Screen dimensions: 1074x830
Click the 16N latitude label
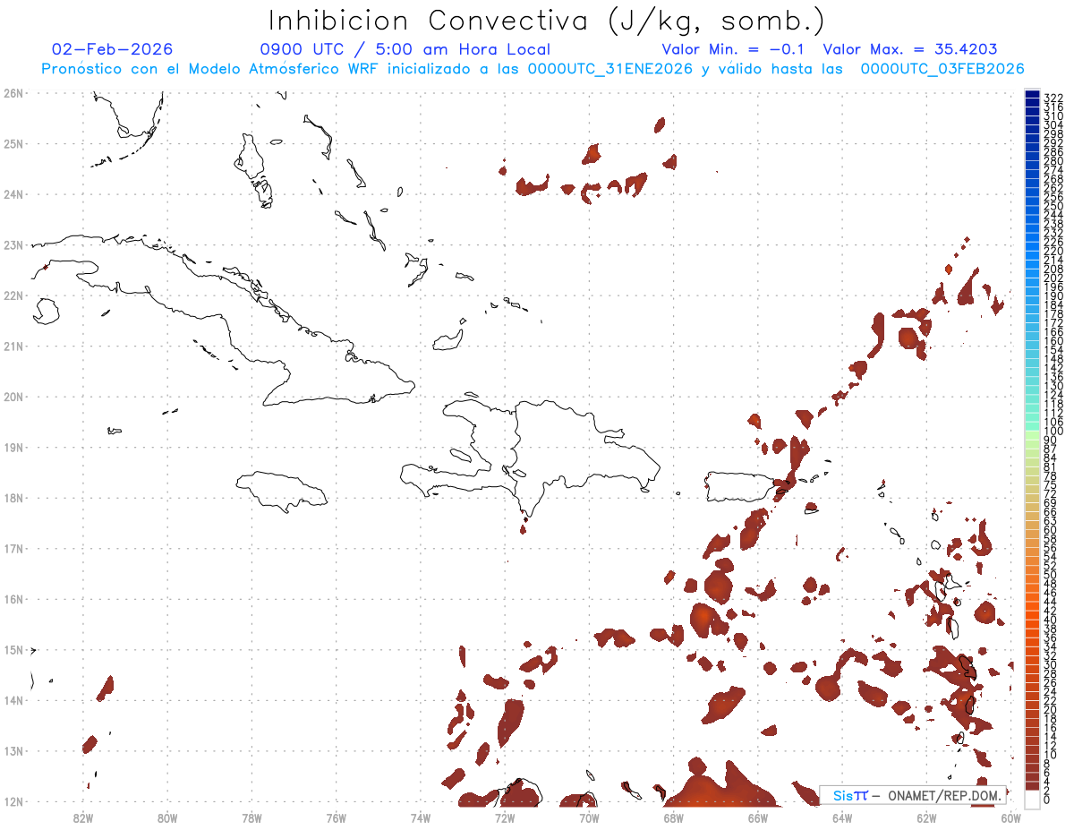click(13, 598)
